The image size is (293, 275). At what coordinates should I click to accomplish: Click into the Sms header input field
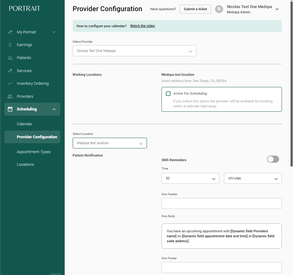pos(221,203)
